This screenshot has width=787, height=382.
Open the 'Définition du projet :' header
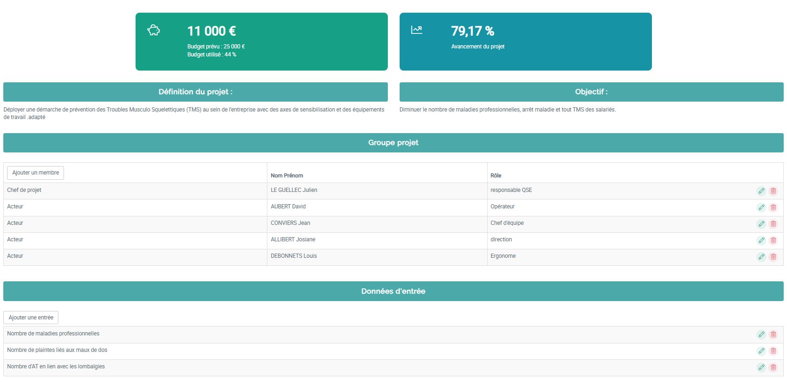click(x=195, y=92)
